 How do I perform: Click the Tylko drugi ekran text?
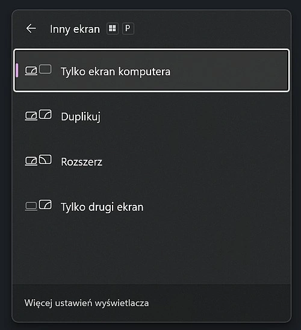[x=102, y=207]
